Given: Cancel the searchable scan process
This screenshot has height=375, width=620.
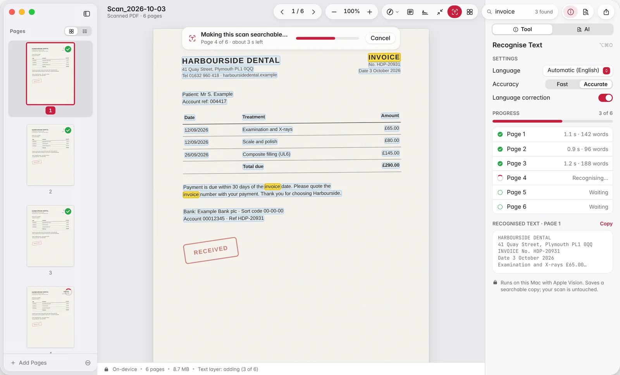Looking at the screenshot, I should point(380,38).
